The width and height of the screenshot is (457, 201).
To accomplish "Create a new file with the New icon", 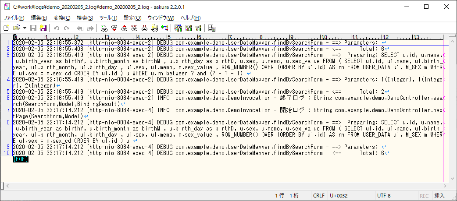I will 6,28.
